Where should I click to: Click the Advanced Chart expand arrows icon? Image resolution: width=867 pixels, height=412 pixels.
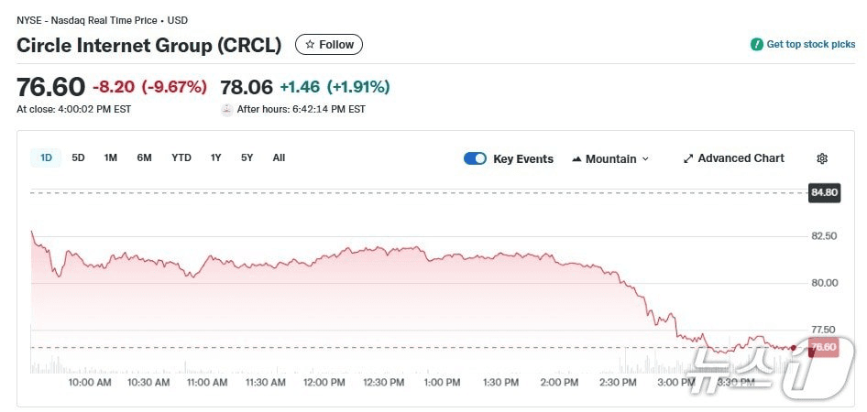pos(688,158)
